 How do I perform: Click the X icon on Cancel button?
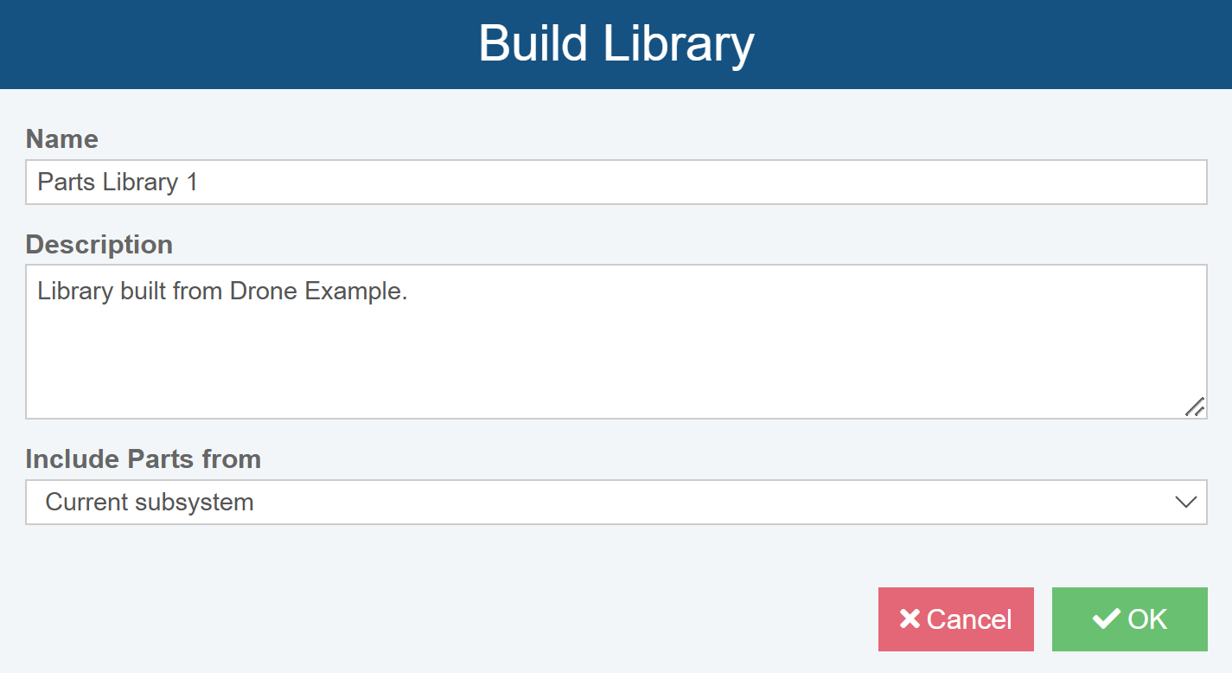(910, 619)
